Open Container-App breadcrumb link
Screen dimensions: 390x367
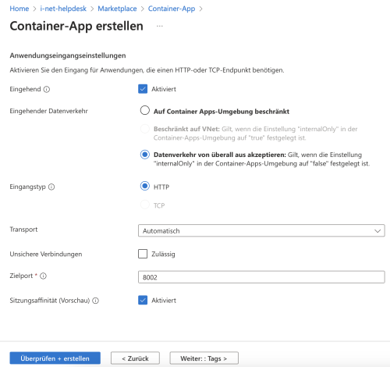point(172,9)
